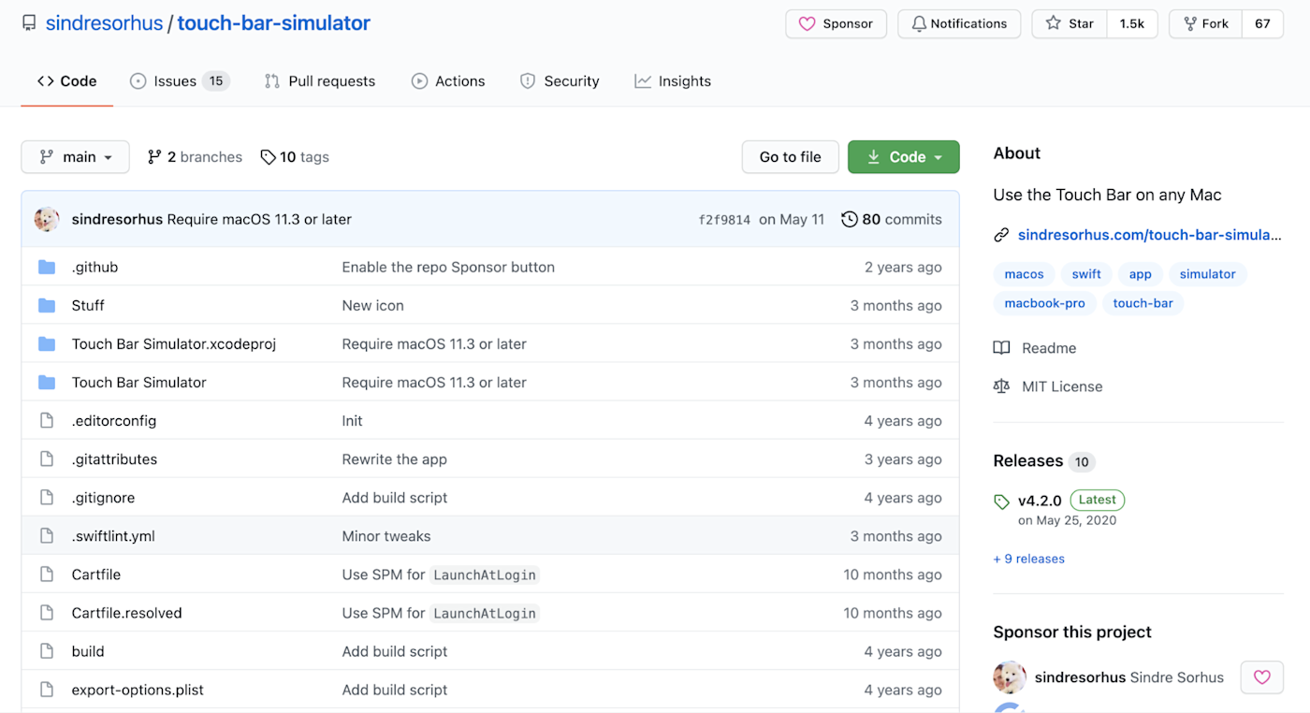Click the heart icon in Sponsor button
Viewport: 1310px width, 713px height.
pos(807,23)
